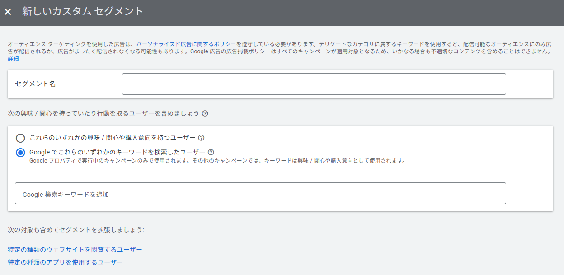Expand segment with 特定の種類のアプリを使用するユーザー
The image size is (564, 275).
65,262
